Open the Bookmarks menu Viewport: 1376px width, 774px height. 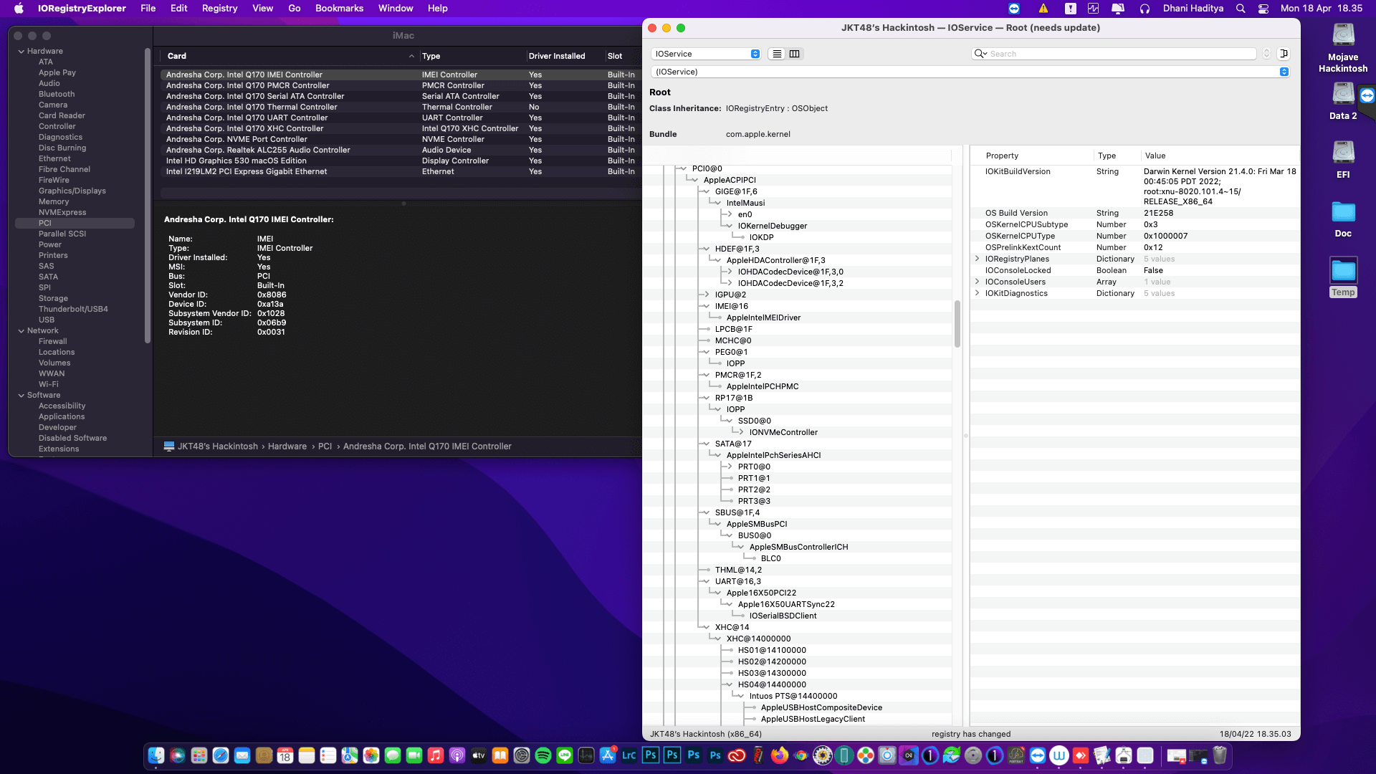[x=339, y=9]
